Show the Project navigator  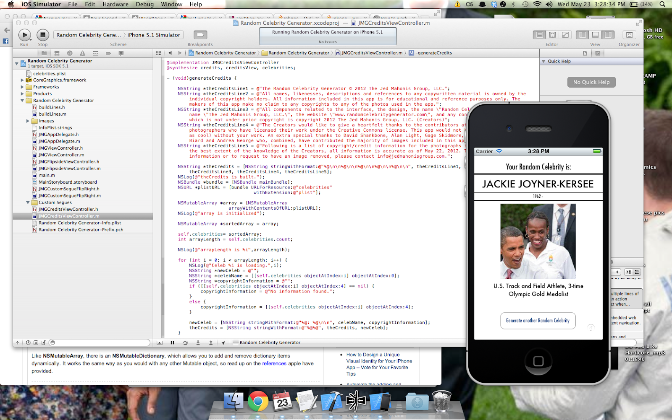[x=44, y=53]
